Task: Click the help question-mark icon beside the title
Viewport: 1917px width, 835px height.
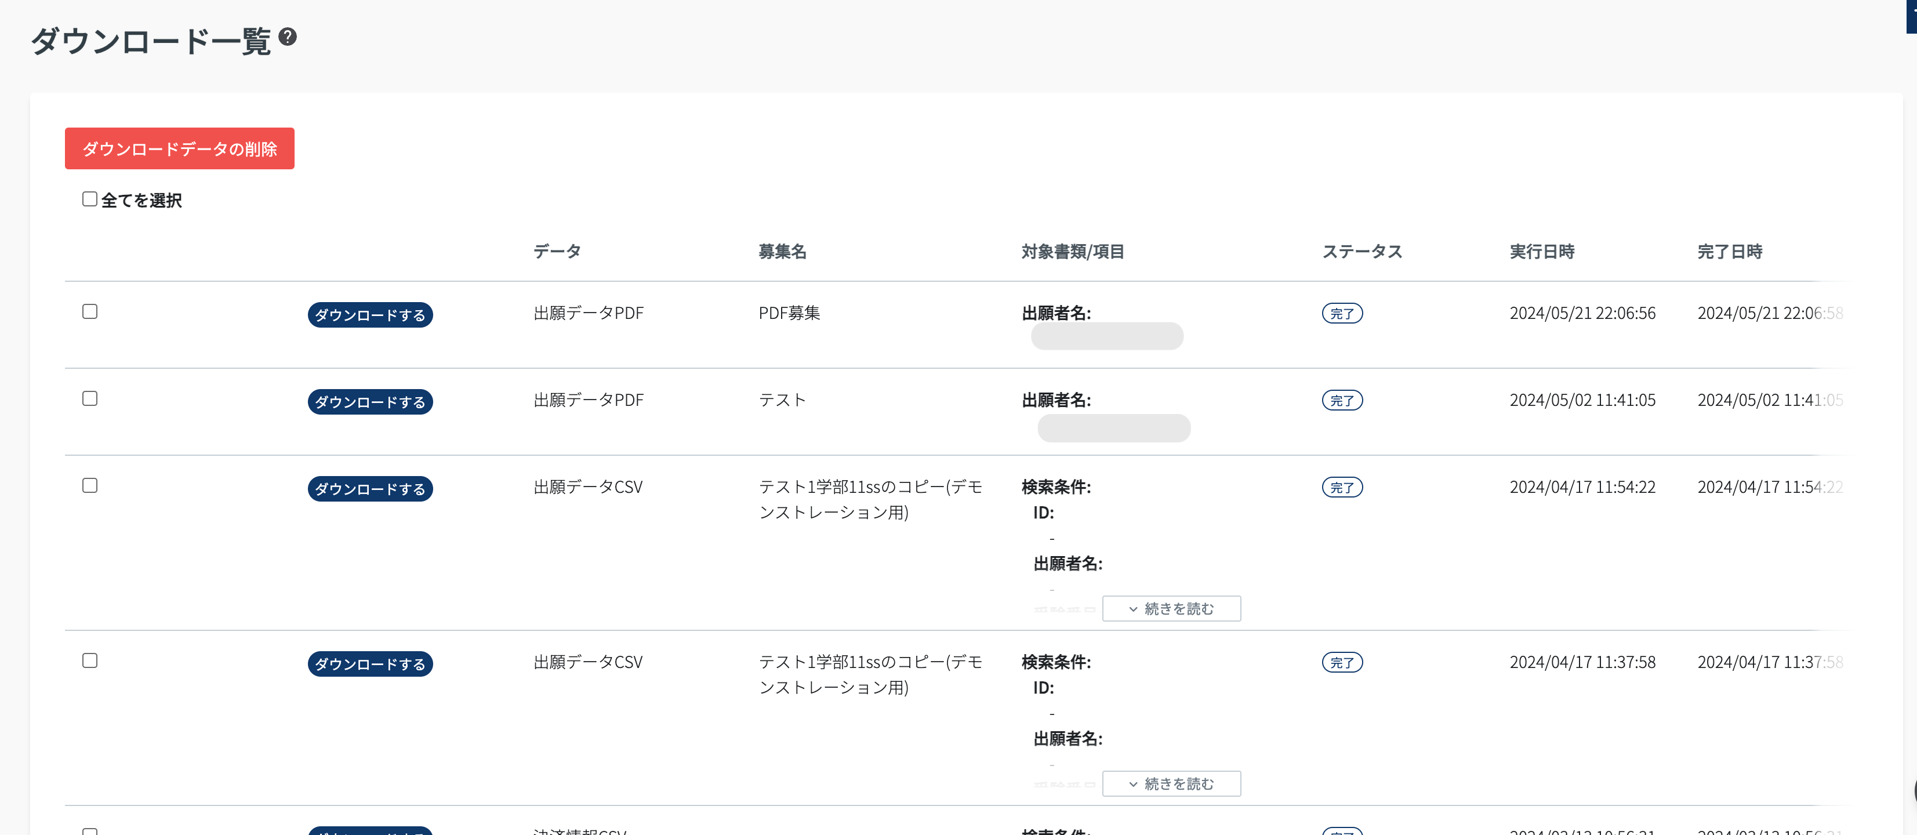Action: click(287, 37)
